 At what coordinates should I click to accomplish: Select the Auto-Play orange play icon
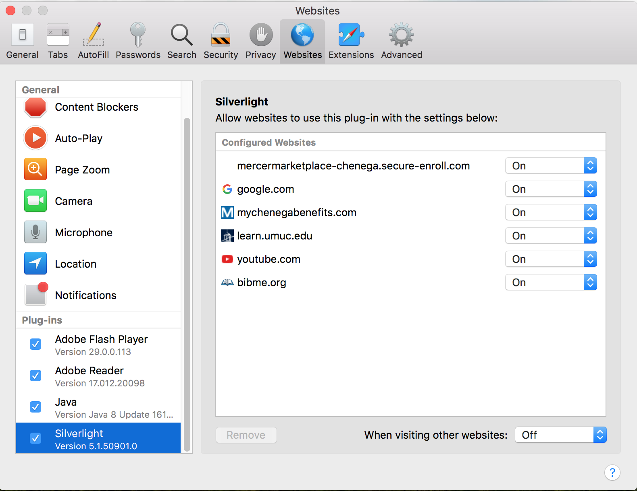coord(35,138)
